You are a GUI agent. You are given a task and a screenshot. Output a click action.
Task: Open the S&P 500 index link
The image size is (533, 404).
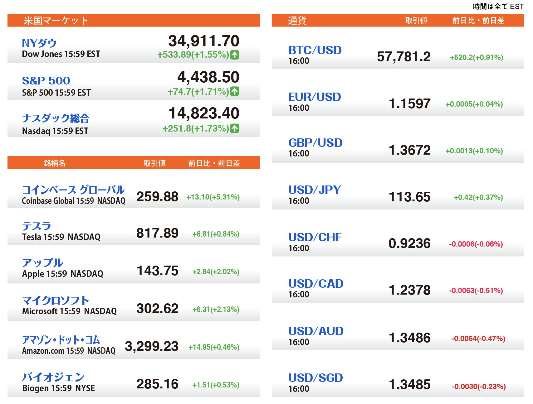pos(46,81)
